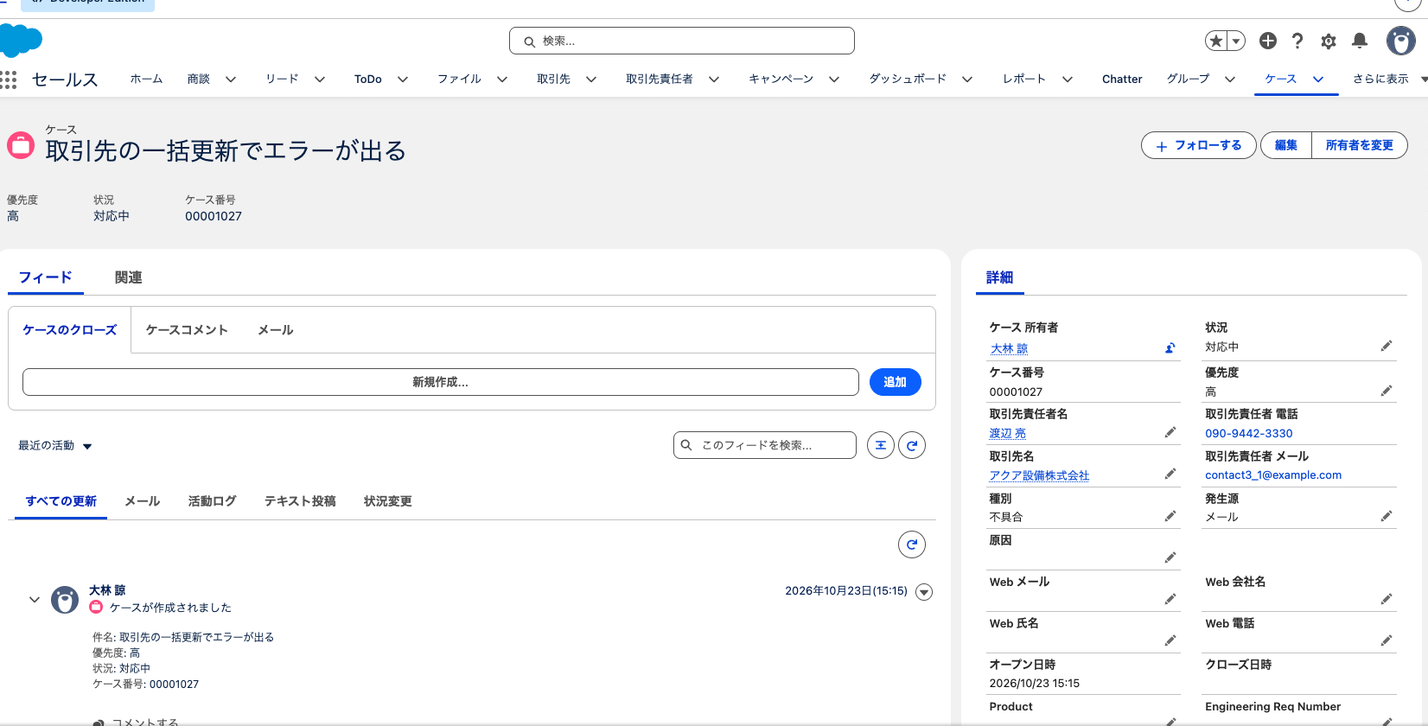Edit the 状況 field pencil icon
The image size is (1428, 726).
[1387, 346]
